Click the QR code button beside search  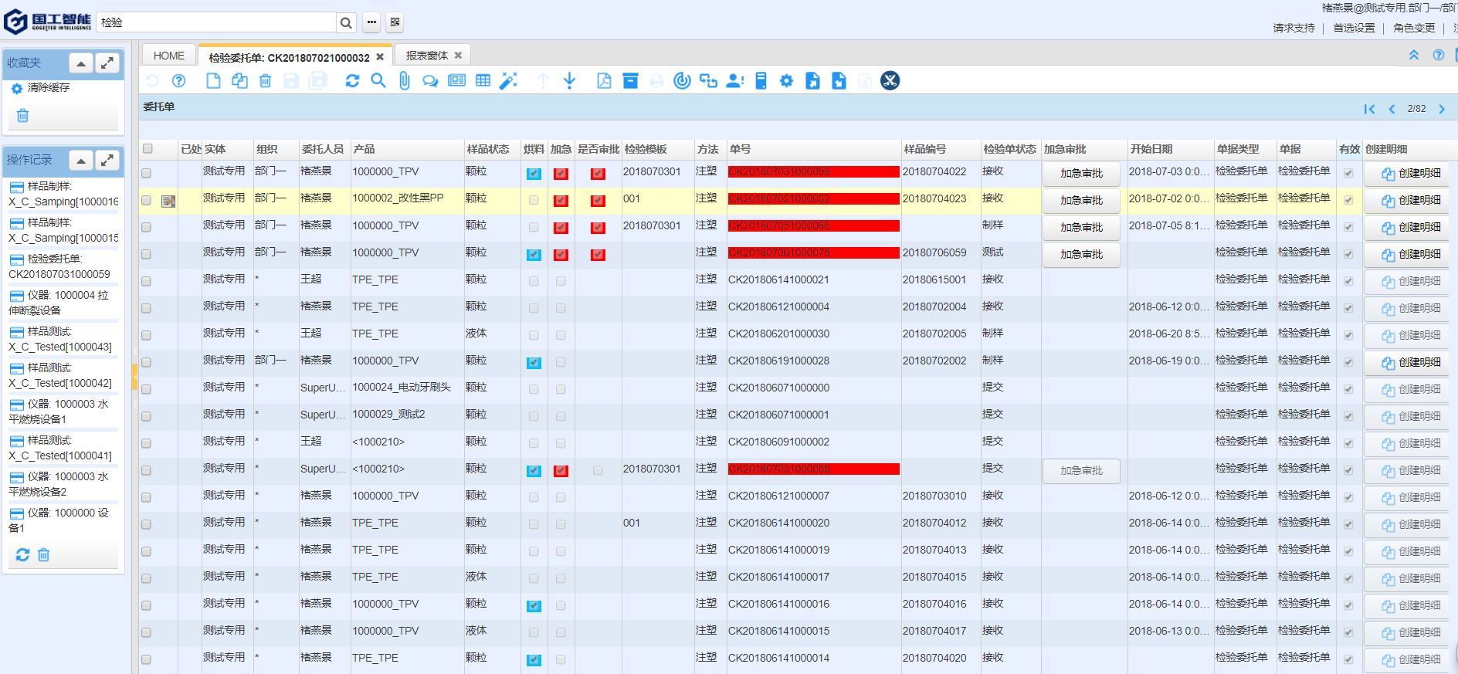tap(395, 22)
